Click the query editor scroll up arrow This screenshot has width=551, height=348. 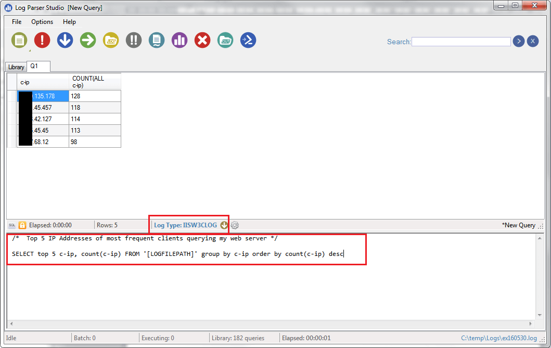(540, 238)
